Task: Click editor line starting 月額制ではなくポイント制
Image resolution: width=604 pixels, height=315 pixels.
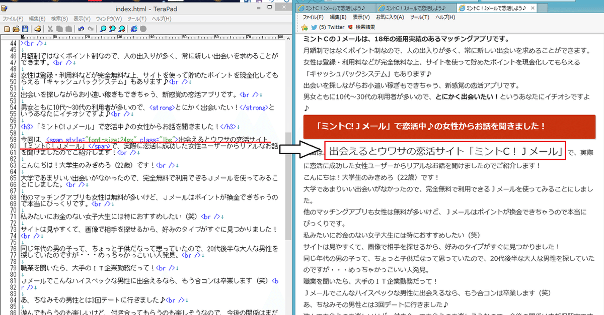Action: (x=149, y=56)
